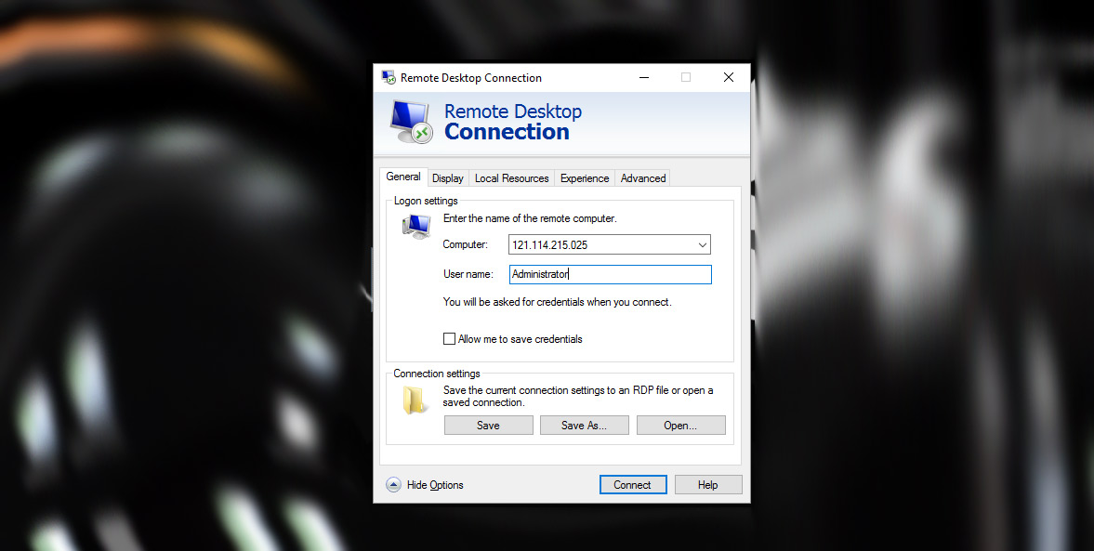Click the 'Connection settings' group heading
Screen dimensions: 1094x551
click(437, 374)
